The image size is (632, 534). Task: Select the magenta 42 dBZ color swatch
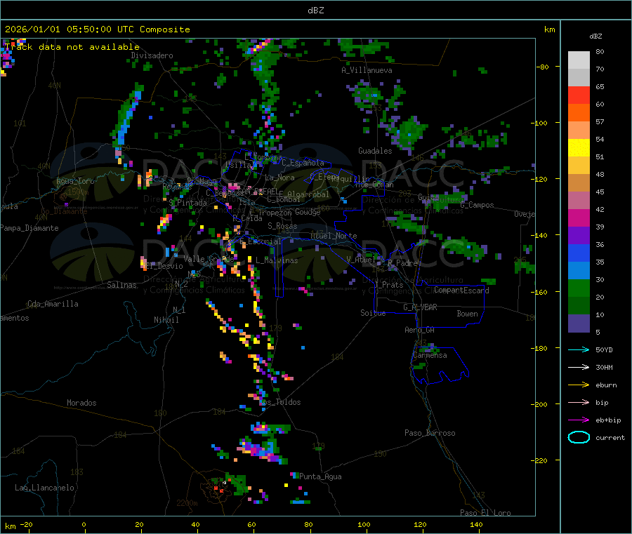coord(579,218)
